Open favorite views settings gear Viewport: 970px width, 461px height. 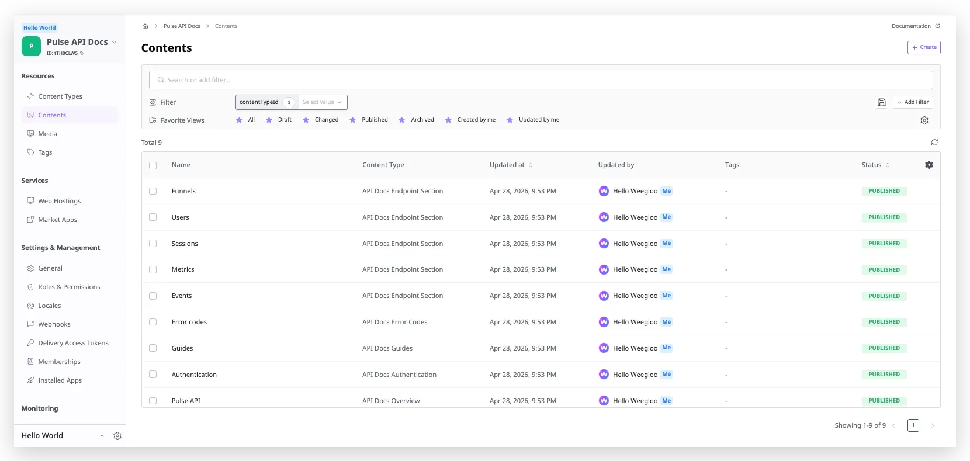tap(924, 120)
